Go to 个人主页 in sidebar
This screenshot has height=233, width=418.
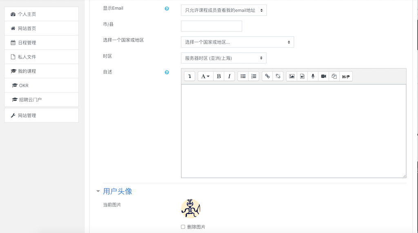click(x=41, y=14)
